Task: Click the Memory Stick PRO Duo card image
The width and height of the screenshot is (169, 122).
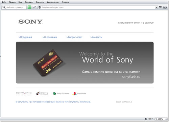Action: tap(48, 63)
